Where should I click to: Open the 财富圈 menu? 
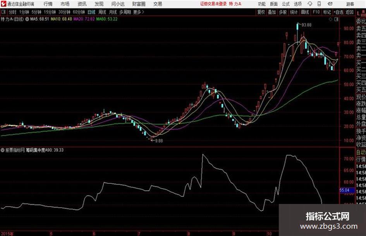click(x=139, y=4)
